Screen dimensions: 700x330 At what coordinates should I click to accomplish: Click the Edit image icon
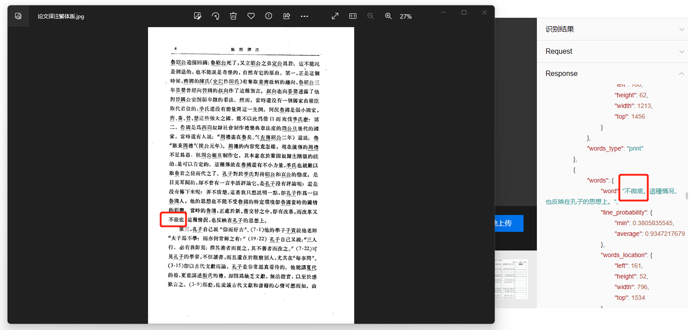coord(198,16)
